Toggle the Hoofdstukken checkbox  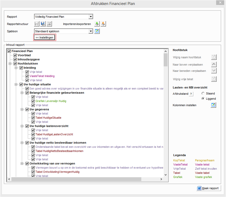pyautogui.click(x=15, y=63)
